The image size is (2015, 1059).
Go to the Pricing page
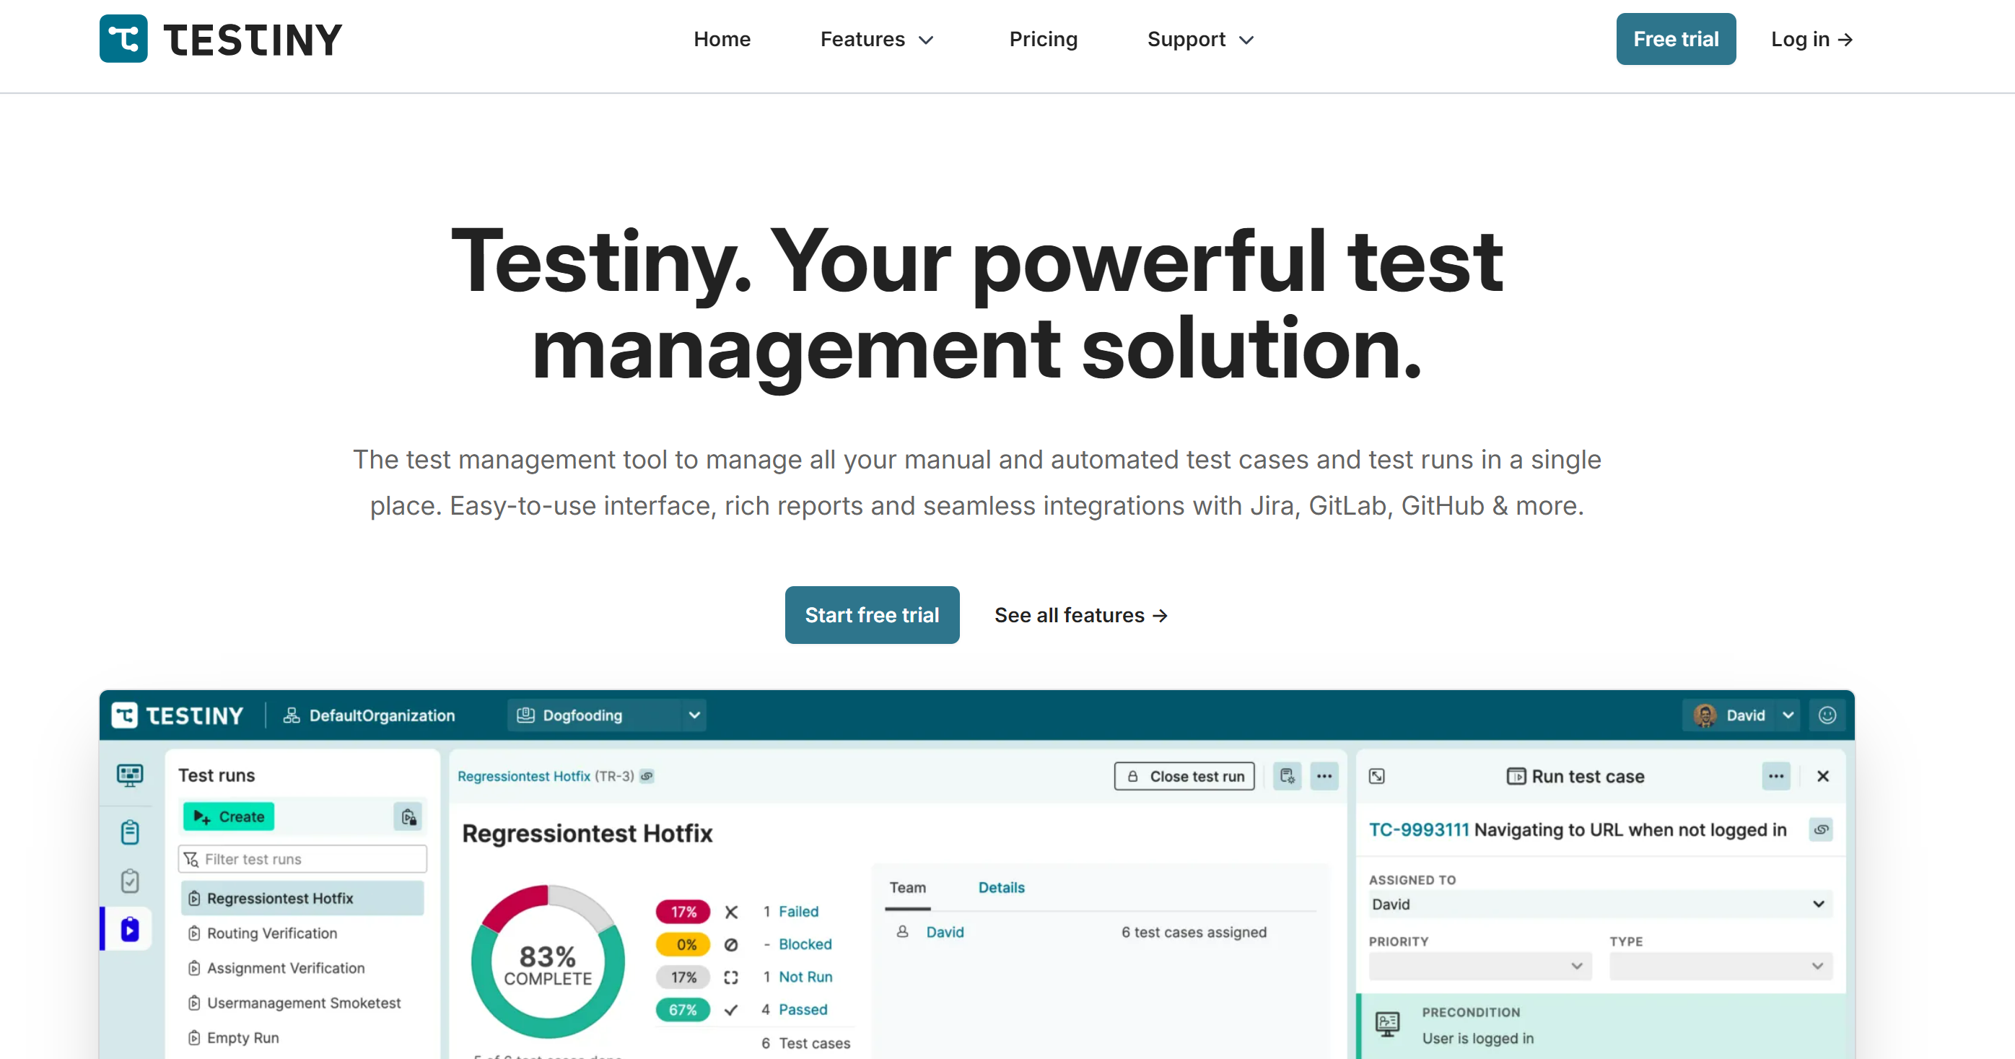pyautogui.click(x=1043, y=39)
